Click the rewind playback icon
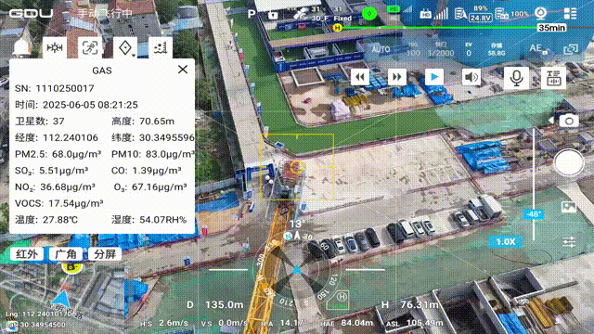This screenshot has width=594, height=334. pyautogui.click(x=360, y=77)
